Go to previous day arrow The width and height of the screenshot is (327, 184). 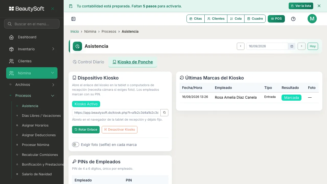point(241,46)
